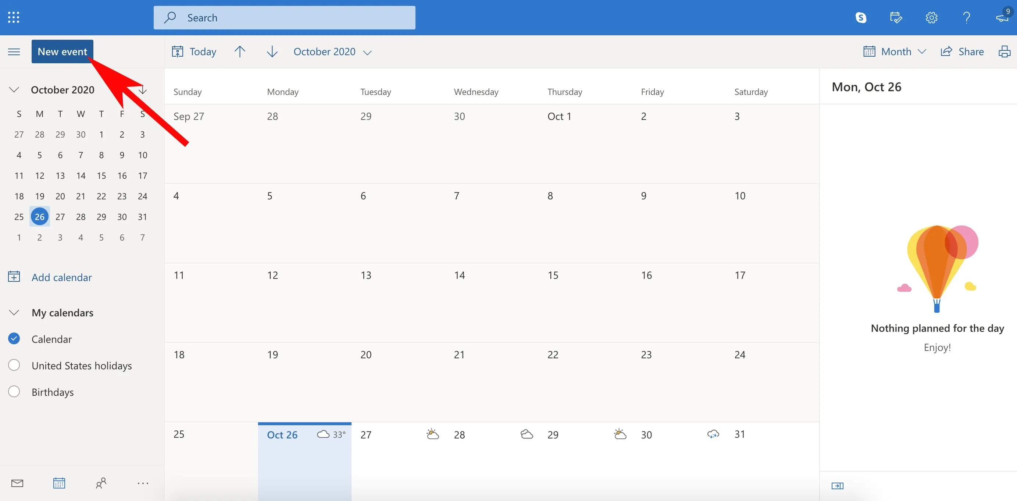Switch to the People view icon
The width and height of the screenshot is (1017, 501).
pos(100,483)
